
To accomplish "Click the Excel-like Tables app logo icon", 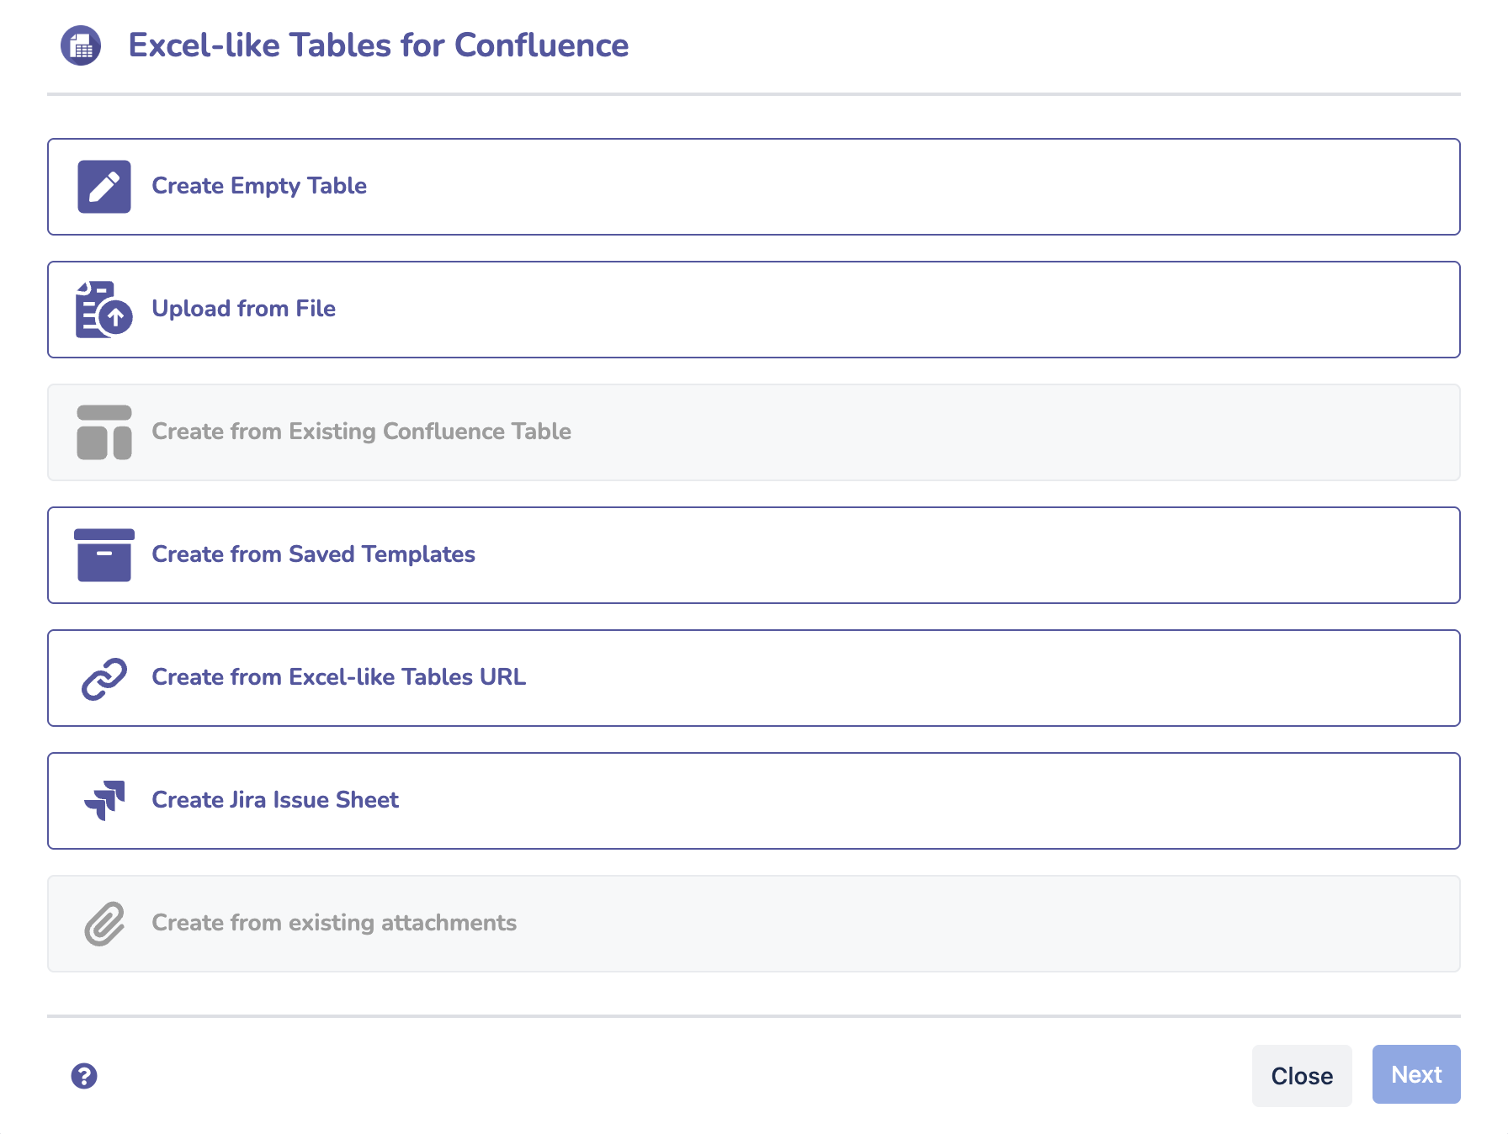I will click(81, 45).
